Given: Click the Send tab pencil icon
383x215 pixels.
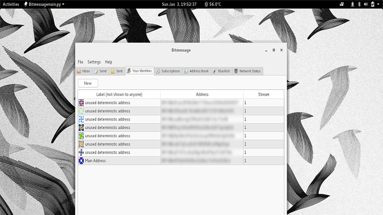Looking at the screenshot, I should 96,71.
